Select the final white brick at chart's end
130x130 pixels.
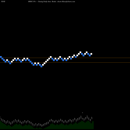91,54
